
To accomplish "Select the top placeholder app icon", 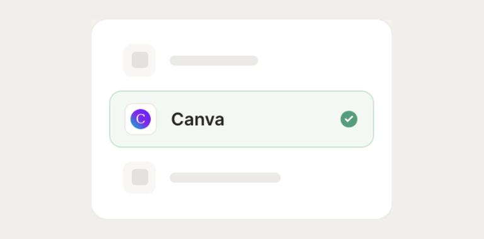I will point(139,60).
